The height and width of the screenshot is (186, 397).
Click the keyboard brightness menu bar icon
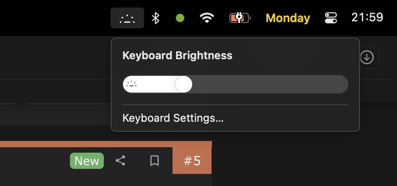click(127, 18)
